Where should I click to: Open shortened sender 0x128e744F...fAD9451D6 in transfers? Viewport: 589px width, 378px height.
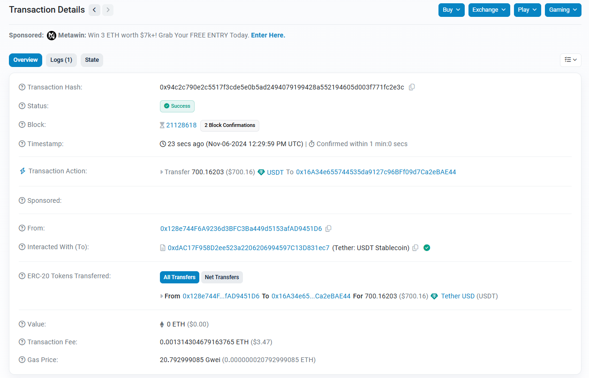(221, 296)
